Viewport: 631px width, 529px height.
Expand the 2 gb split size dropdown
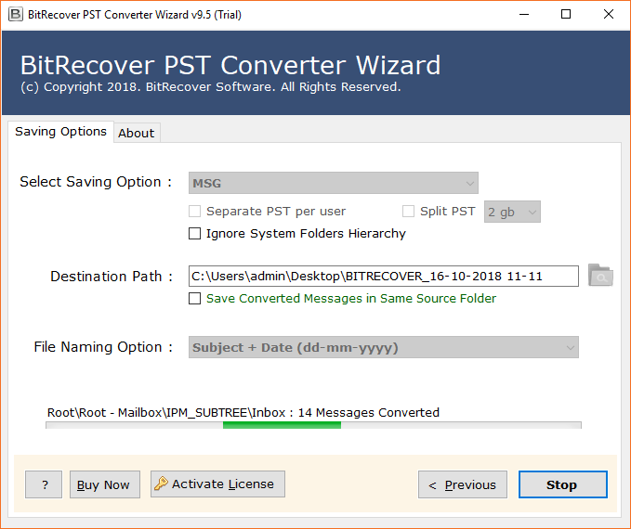click(512, 212)
